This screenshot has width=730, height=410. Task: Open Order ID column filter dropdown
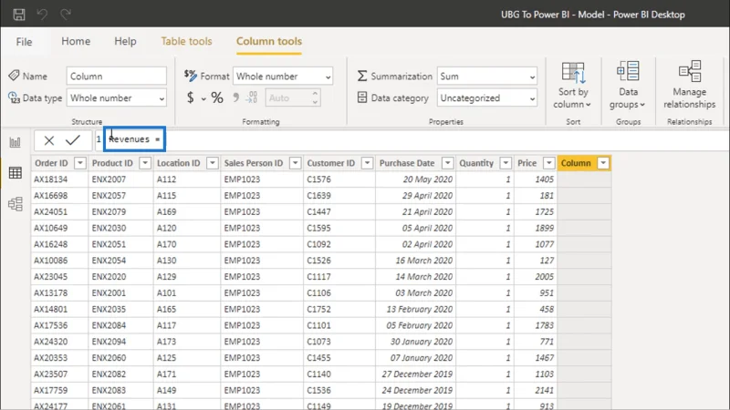click(80, 163)
